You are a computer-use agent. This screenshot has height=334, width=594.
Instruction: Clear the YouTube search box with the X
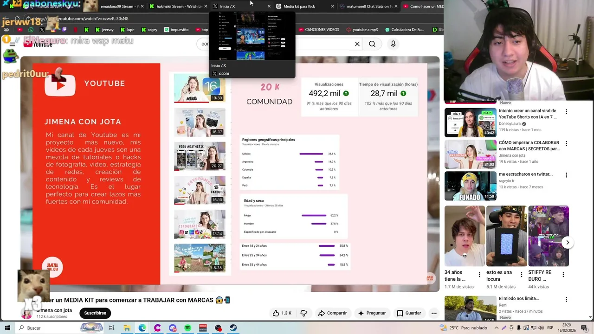tap(357, 44)
